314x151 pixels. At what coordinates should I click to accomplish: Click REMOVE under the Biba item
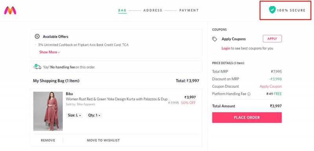pos(48,140)
